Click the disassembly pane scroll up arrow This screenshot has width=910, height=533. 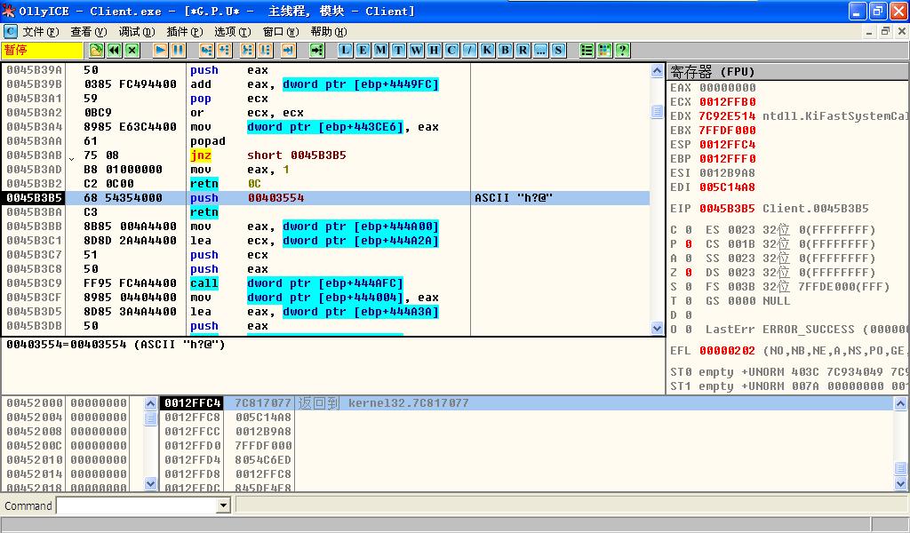pos(657,70)
